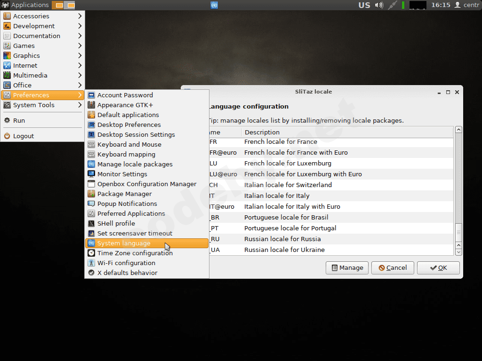Click the X defaults behavior icon
482x361 pixels.
click(91, 273)
